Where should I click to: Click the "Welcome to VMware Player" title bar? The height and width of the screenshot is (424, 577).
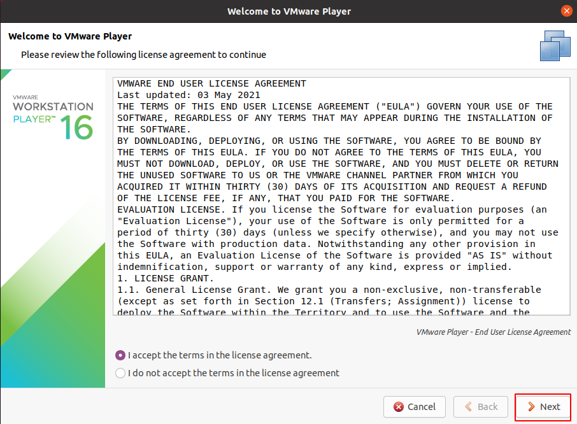(288, 11)
